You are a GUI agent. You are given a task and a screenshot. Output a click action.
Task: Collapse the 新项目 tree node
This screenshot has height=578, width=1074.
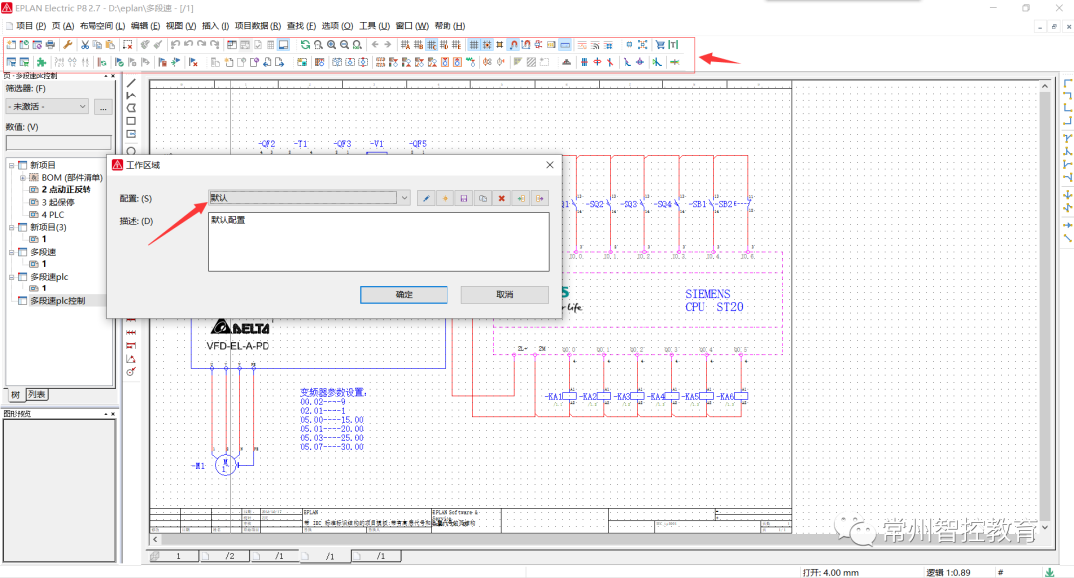pos(12,165)
